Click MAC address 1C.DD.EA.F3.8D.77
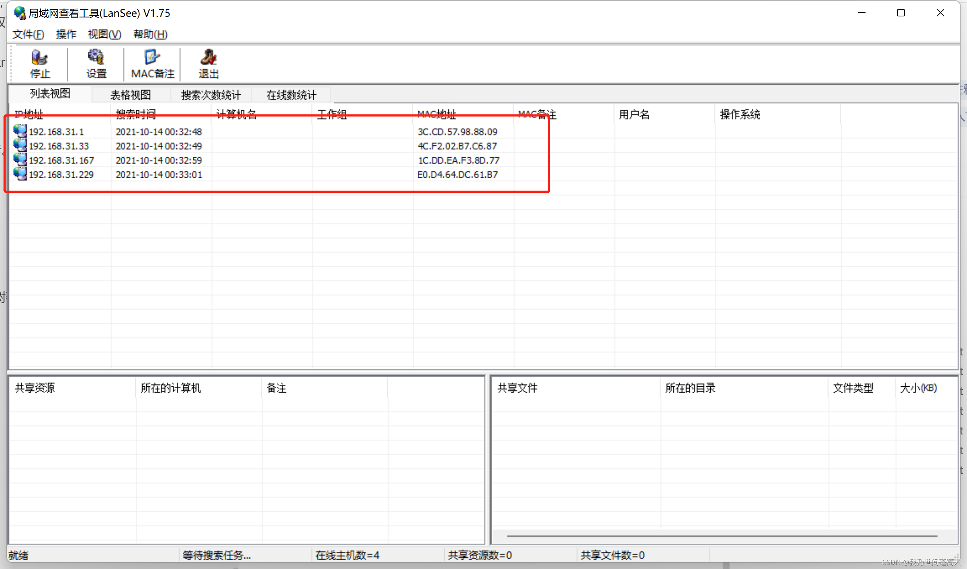The height and width of the screenshot is (569, 967). coord(459,160)
